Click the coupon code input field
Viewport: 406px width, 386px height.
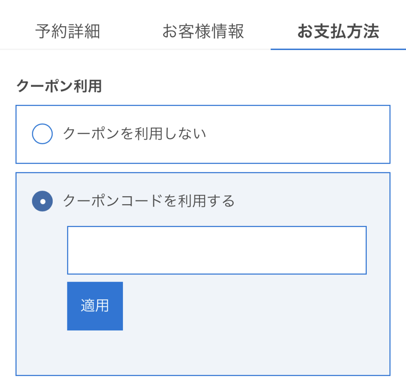click(216, 250)
